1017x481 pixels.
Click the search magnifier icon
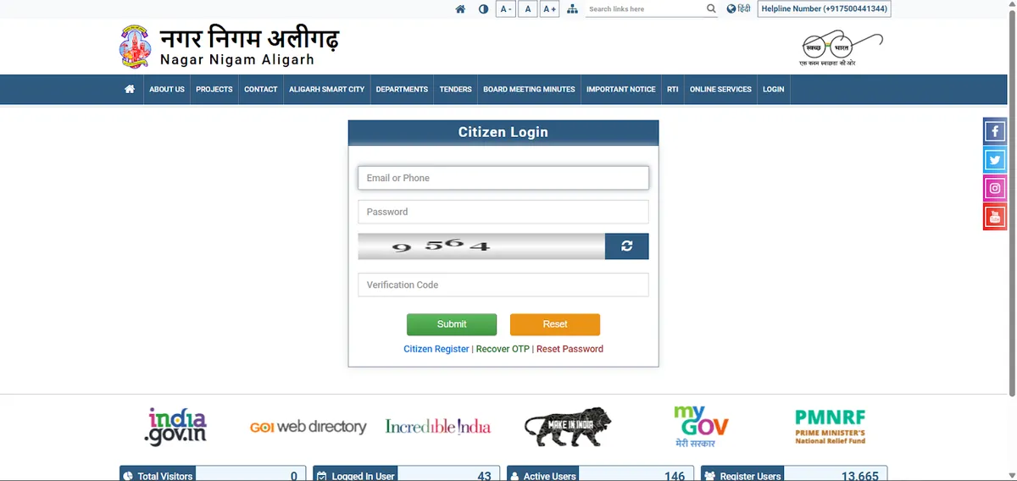click(x=711, y=9)
